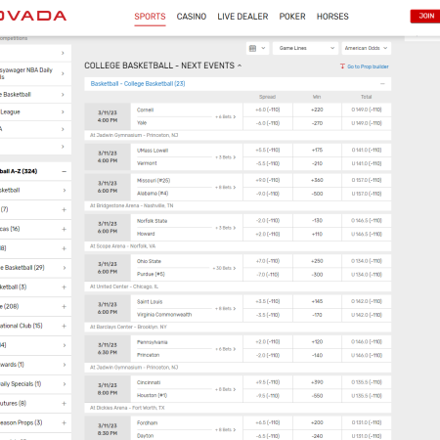Select under 141.0 total for Vermont game
This screenshot has width=440, height=440.
367,163
